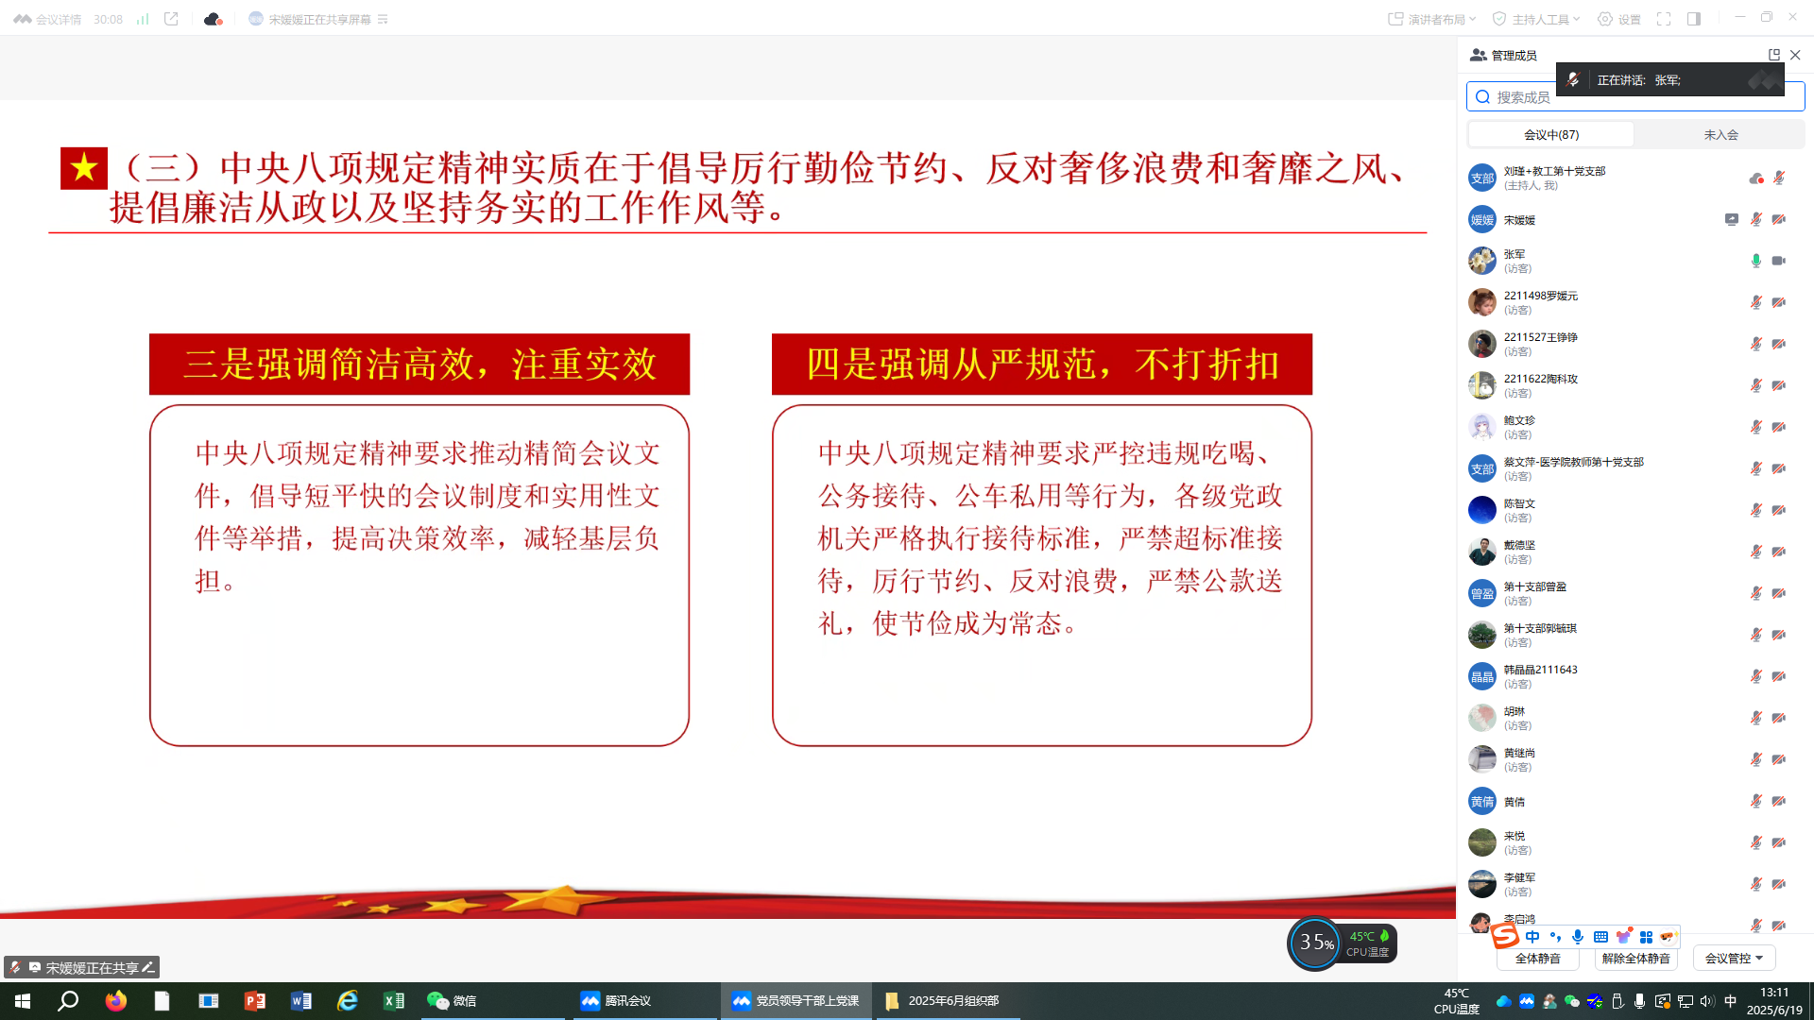Toggle the side panel layout icon
Viewport: 1814px width, 1020px height.
pyautogui.click(x=1694, y=19)
